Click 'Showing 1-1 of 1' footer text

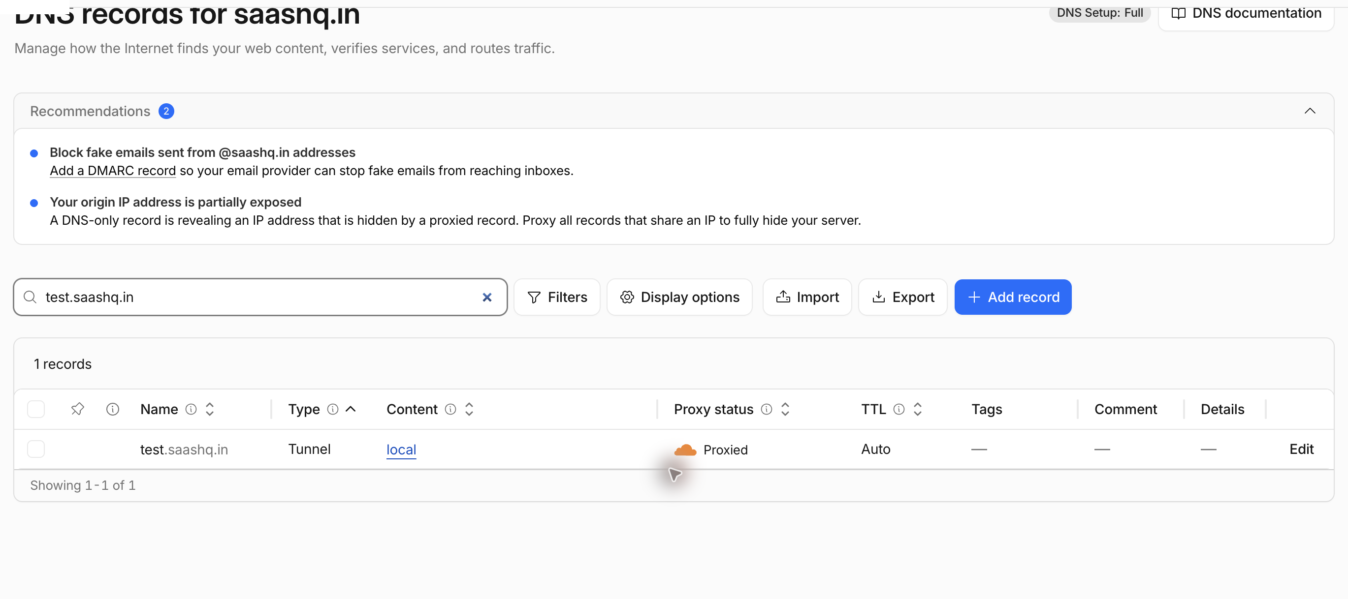click(x=83, y=485)
